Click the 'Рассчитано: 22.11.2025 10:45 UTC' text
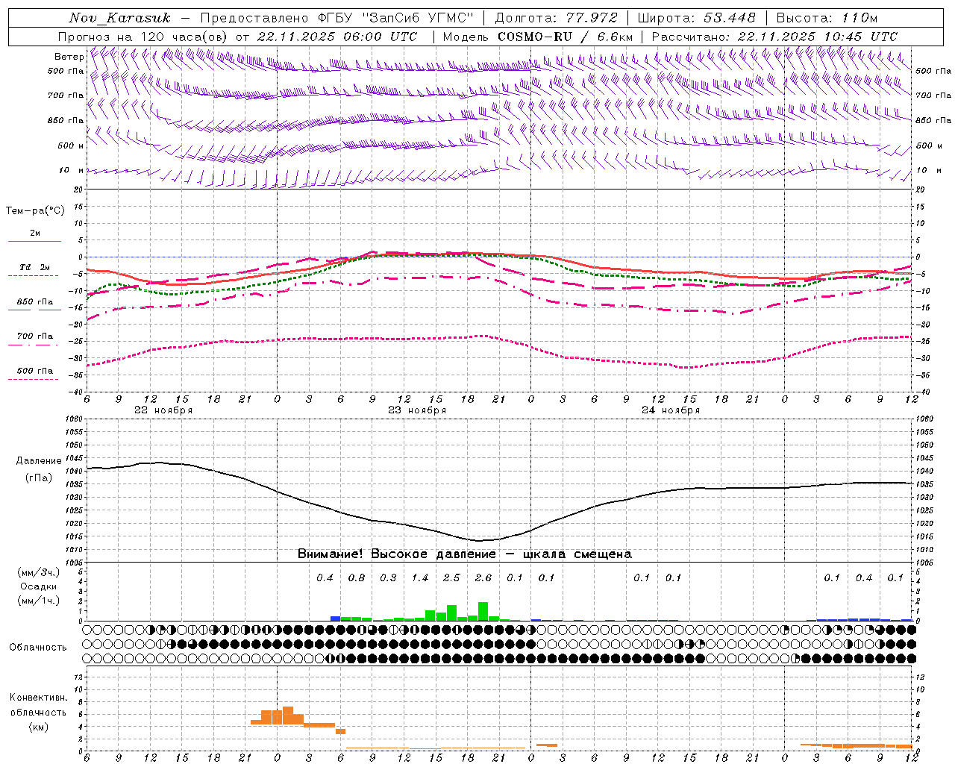The image size is (955, 764). click(x=774, y=37)
